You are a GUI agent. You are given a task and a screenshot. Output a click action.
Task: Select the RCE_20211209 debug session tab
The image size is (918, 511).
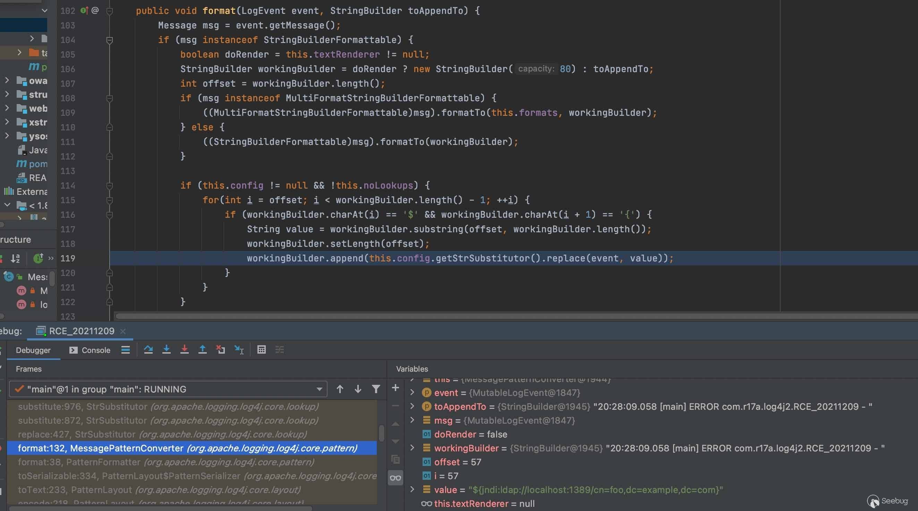[81, 331]
